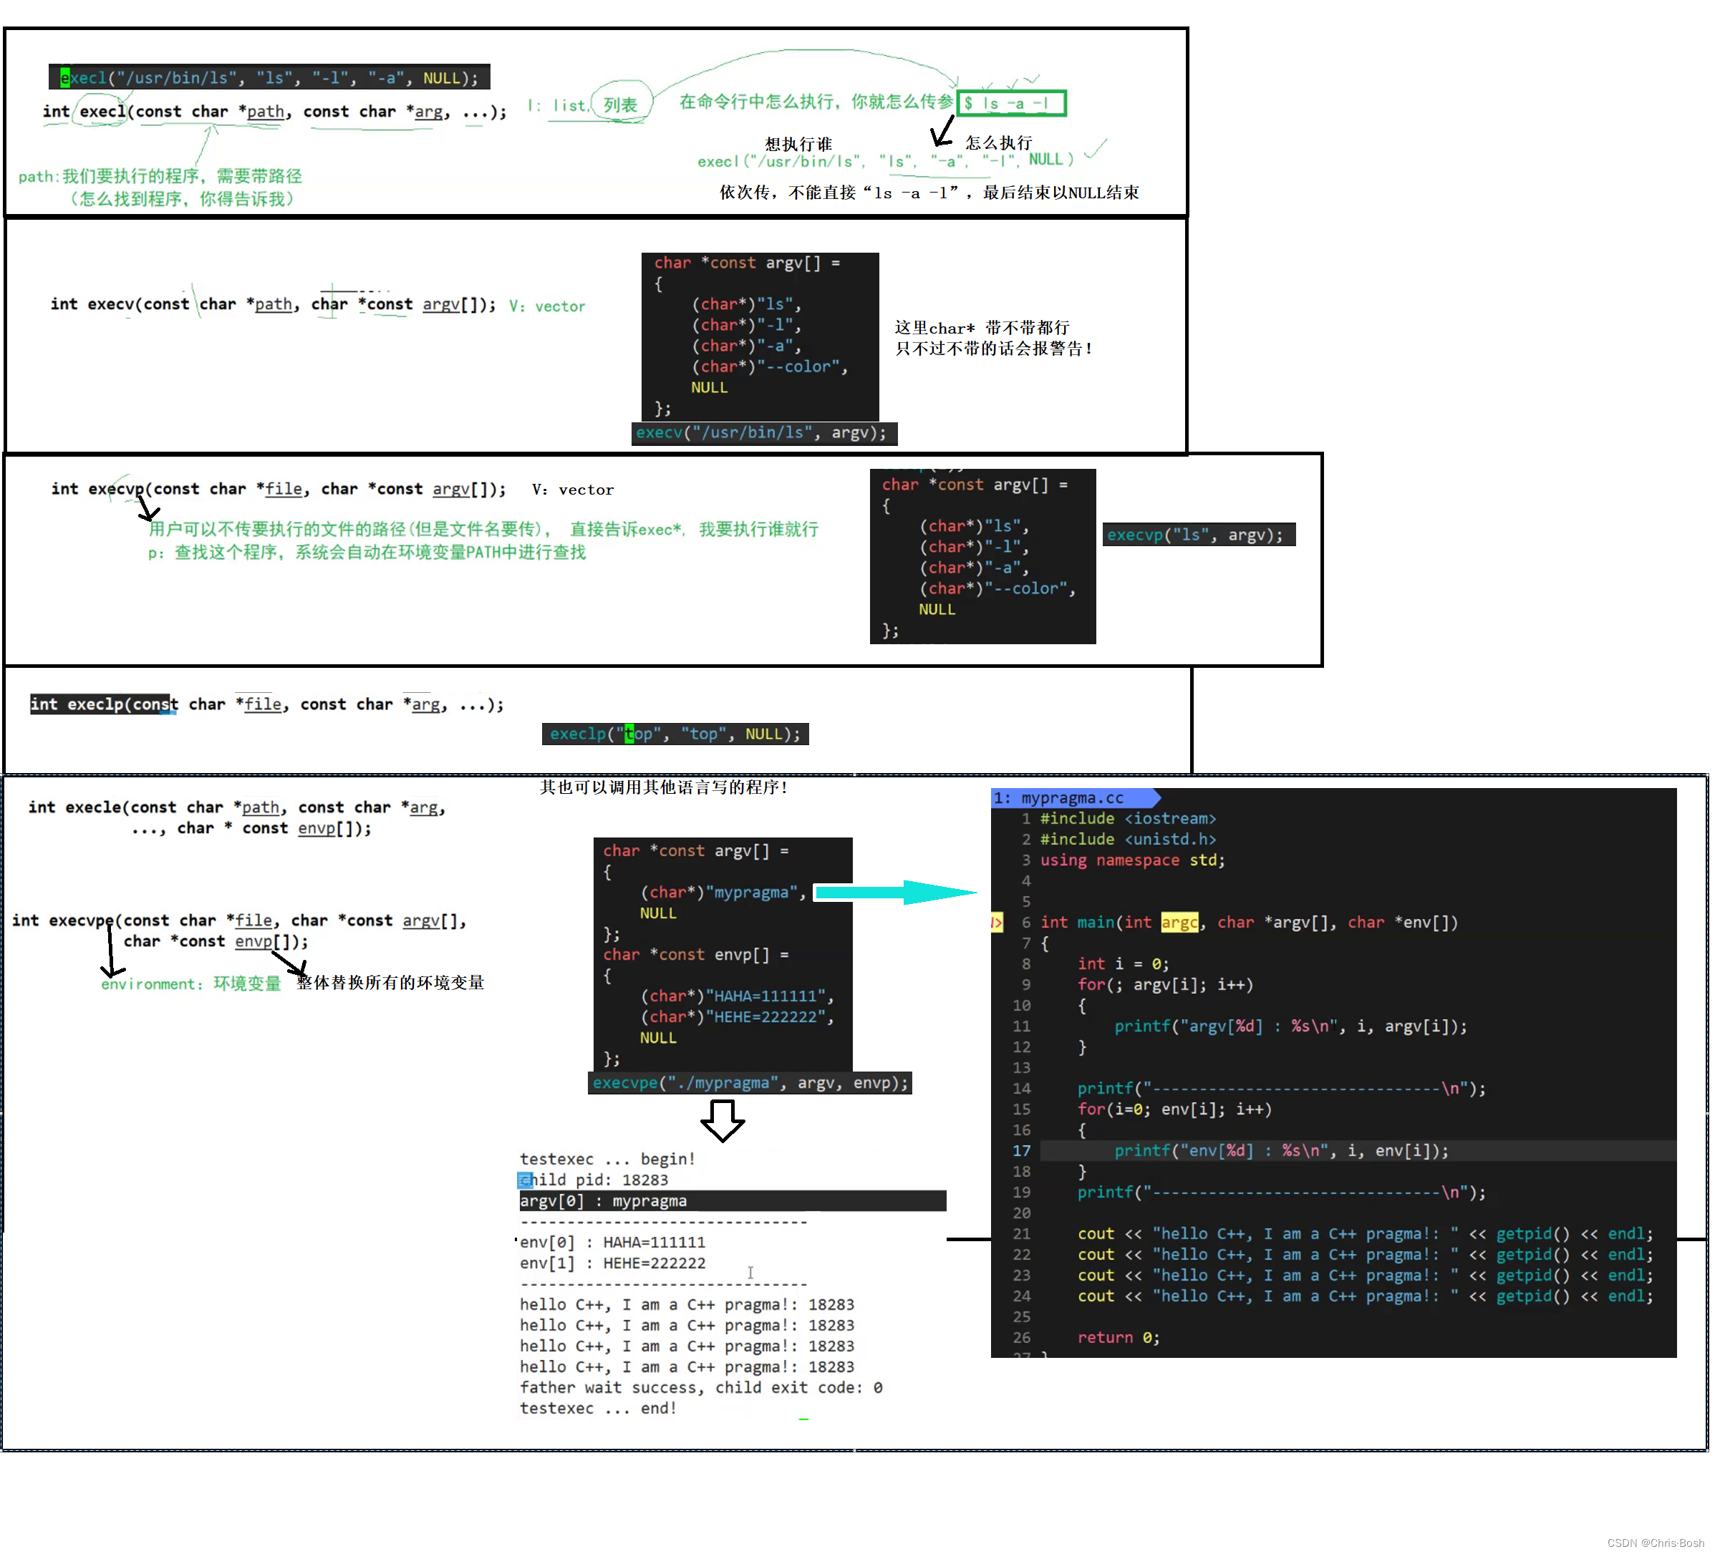Click the printf env line 17 in editor

[1281, 1151]
